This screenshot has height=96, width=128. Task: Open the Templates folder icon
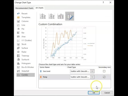(18, 17)
